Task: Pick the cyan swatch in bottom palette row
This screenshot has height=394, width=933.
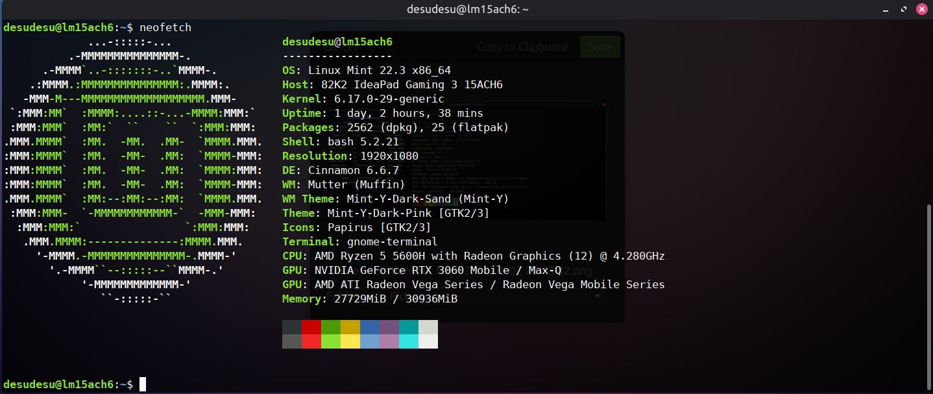Action: tap(409, 341)
